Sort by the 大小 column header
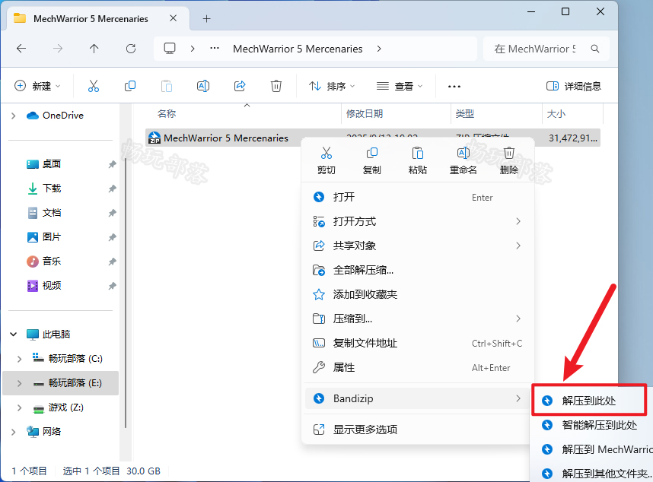Viewport: 653px width, 482px height. (x=556, y=113)
